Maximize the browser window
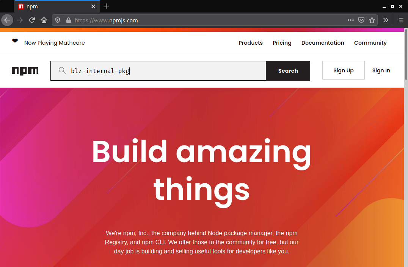Image resolution: width=408 pixels, height=267 pixels. pos(392,6)
